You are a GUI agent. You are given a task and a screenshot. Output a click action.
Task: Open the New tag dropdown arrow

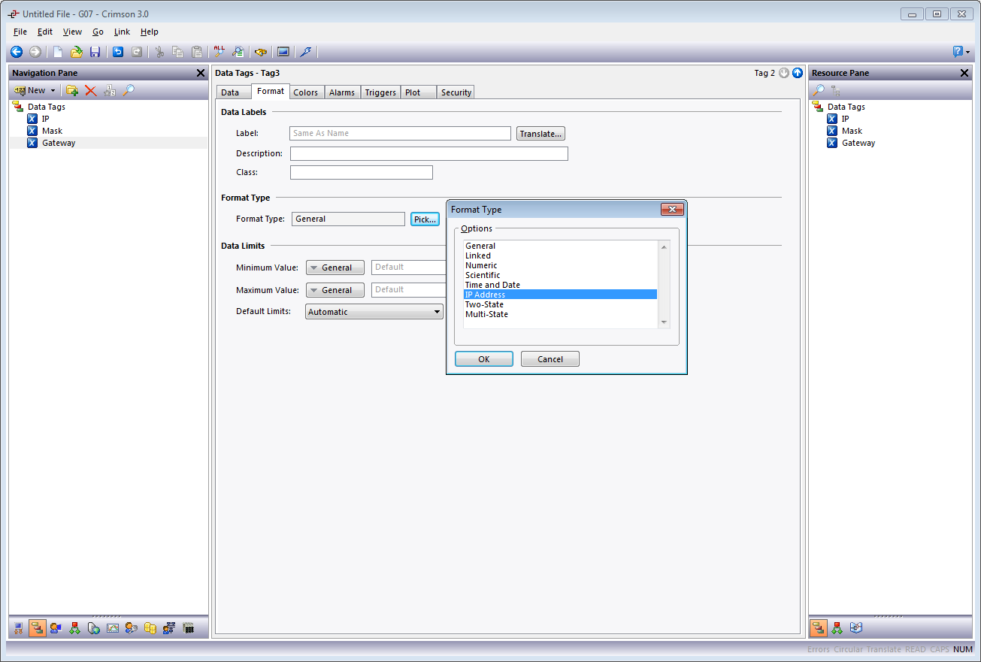[x=53, y=91]
